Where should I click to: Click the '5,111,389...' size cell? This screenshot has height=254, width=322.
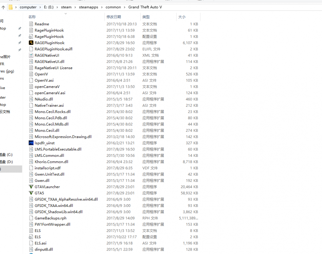point(189,218)
